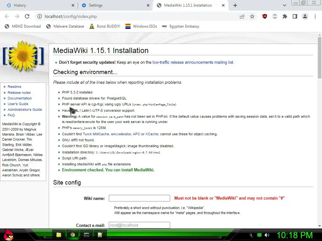Open the FAQ sidebar link
This screenshot has height=241, width=322.
click(x=11, y=115)
